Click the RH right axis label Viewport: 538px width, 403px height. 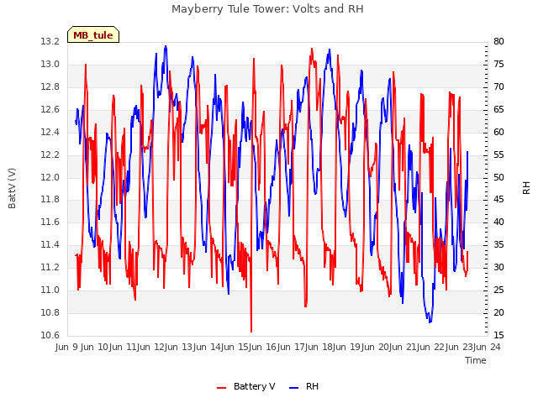pyautogui.click(x=526, y=188)
